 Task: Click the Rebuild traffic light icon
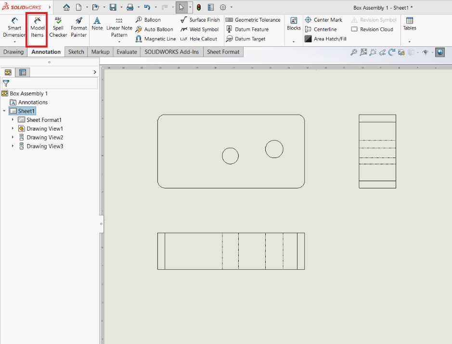(199, 7)
